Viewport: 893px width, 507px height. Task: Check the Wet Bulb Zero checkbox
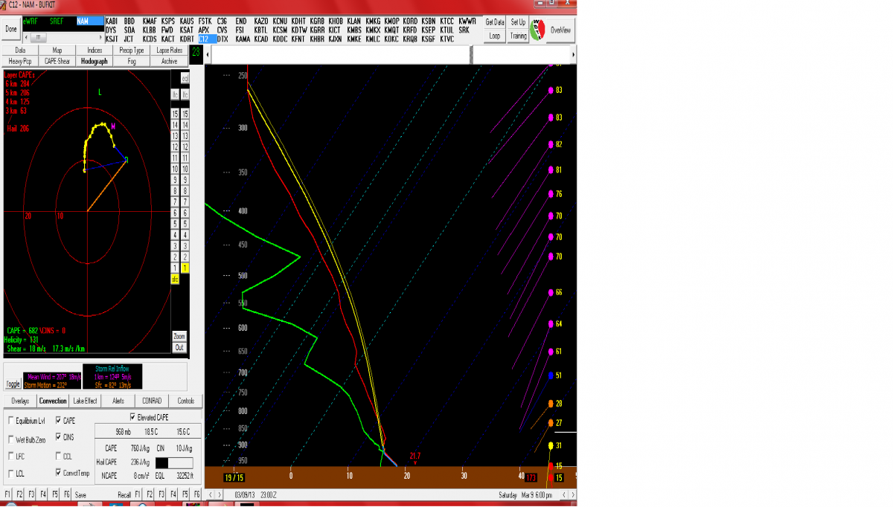pyautogui.click(x=10, y=439)
